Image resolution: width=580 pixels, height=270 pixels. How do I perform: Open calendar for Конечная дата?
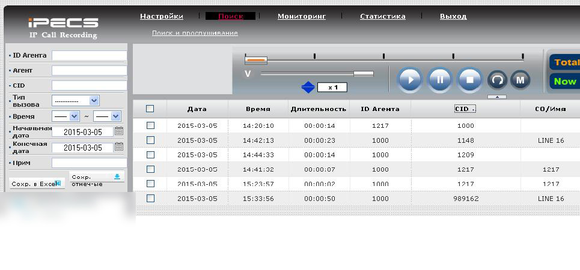pos(119,147)
